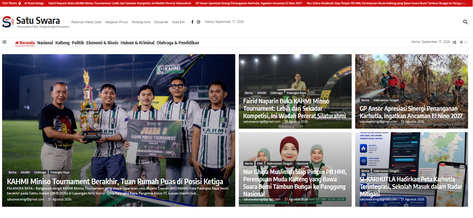This screenshot has height=218, width=473.
Task: Click author email beside 25 Agustus 2026
Action: pyautogui.click(x=378, y=122)
